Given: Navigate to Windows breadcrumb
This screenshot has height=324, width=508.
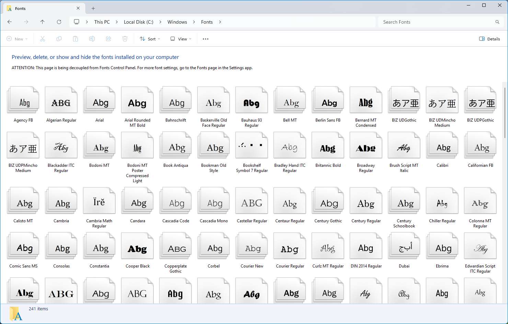Looking at the screenshot, I should point(177,22).
